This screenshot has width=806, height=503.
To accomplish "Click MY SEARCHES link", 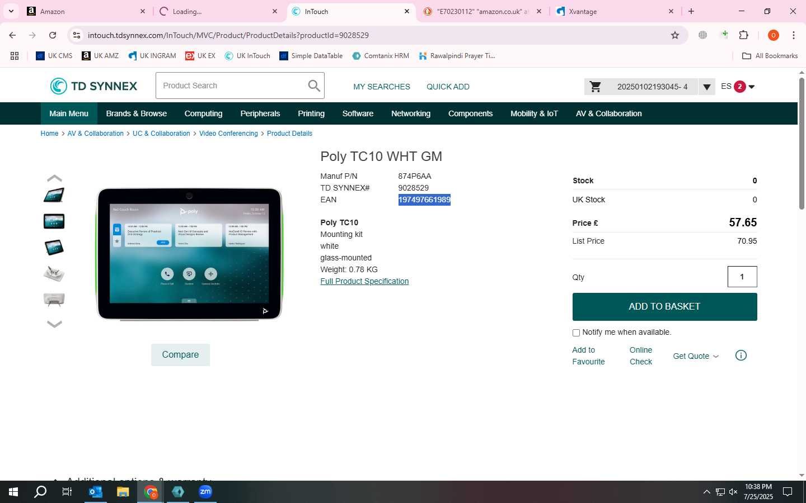I will pyautogui.click(x=382, y=87).
